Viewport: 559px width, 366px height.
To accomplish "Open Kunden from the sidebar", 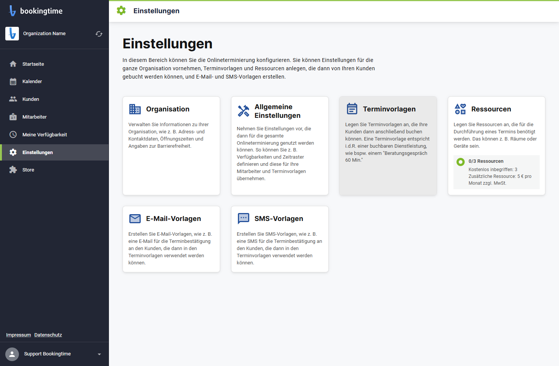I will tap(54, 99).
